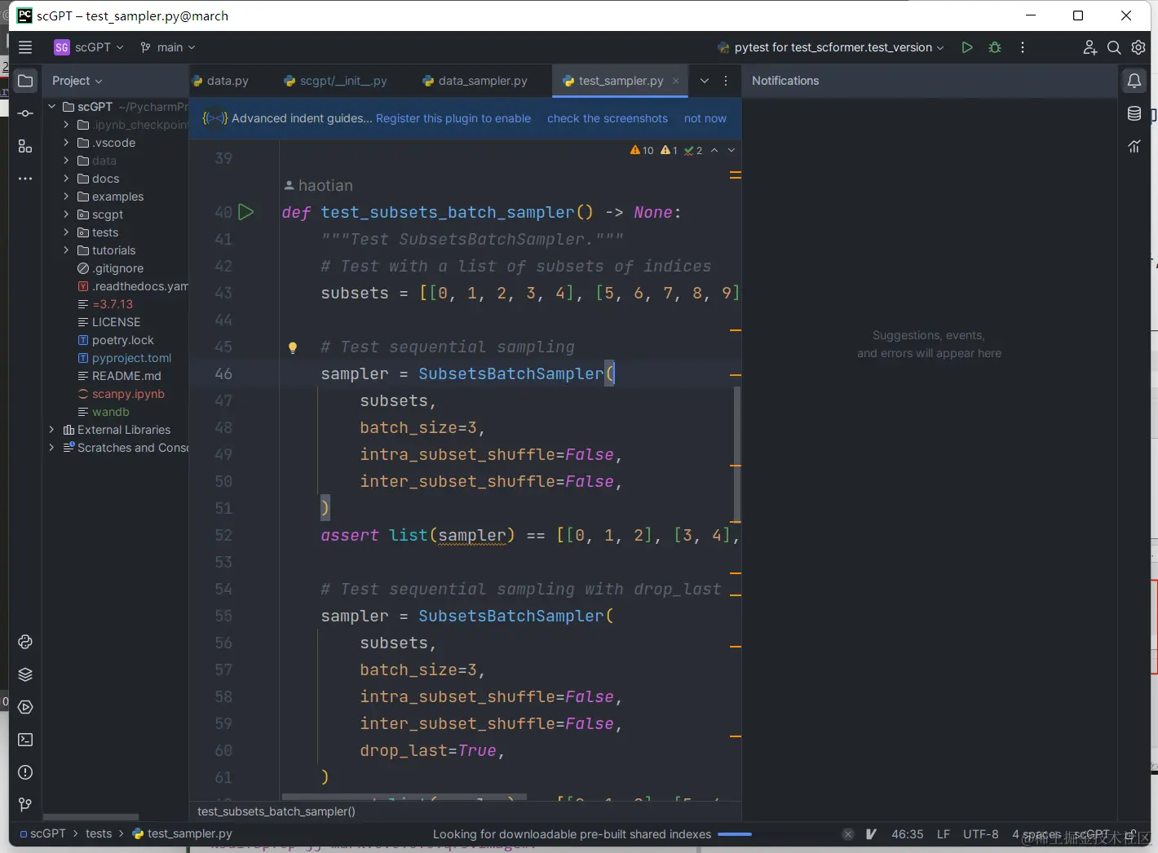This screenshot has height=853, width=1158.
Task: Open scGPT project dropdown
Action: [x=89, y=47]
